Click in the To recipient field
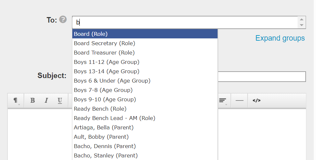316x160 pixels. (185, 22)
